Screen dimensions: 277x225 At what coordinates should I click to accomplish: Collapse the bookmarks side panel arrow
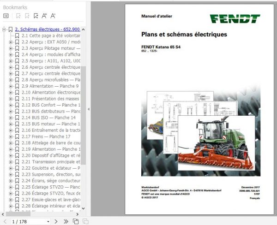89,109
